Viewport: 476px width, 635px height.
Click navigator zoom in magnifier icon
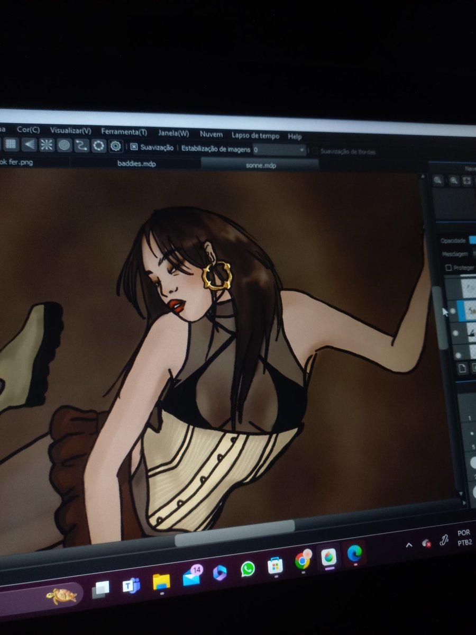[x=438, y=180]
